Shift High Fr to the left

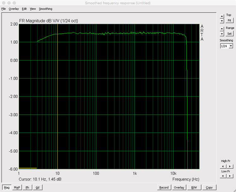[x=223, y=166]
